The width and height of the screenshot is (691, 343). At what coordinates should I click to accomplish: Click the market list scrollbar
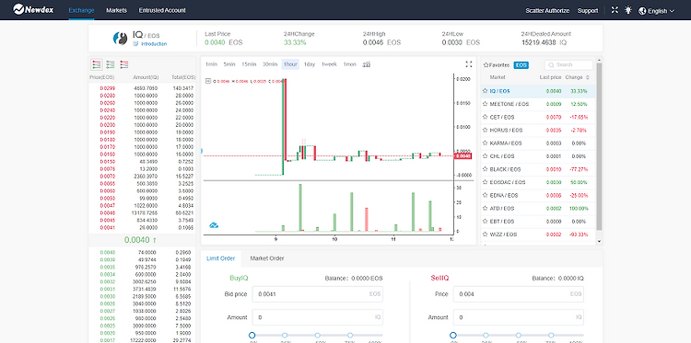[x=599, y=146]
